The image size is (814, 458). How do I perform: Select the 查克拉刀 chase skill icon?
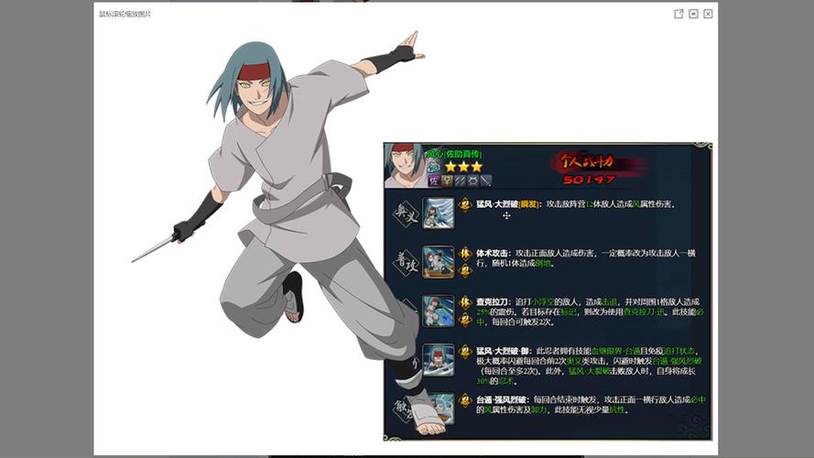(x=439, y=311)
